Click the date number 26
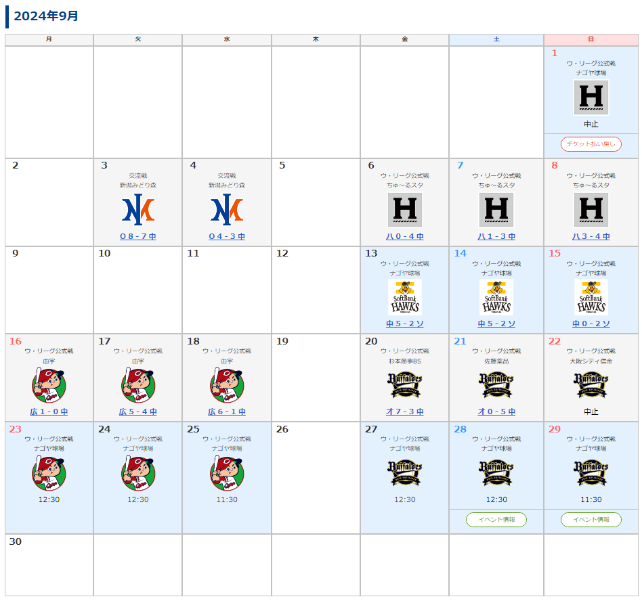Image resolution: width=642 pixels, height=601 pixels. pos(282,429)
